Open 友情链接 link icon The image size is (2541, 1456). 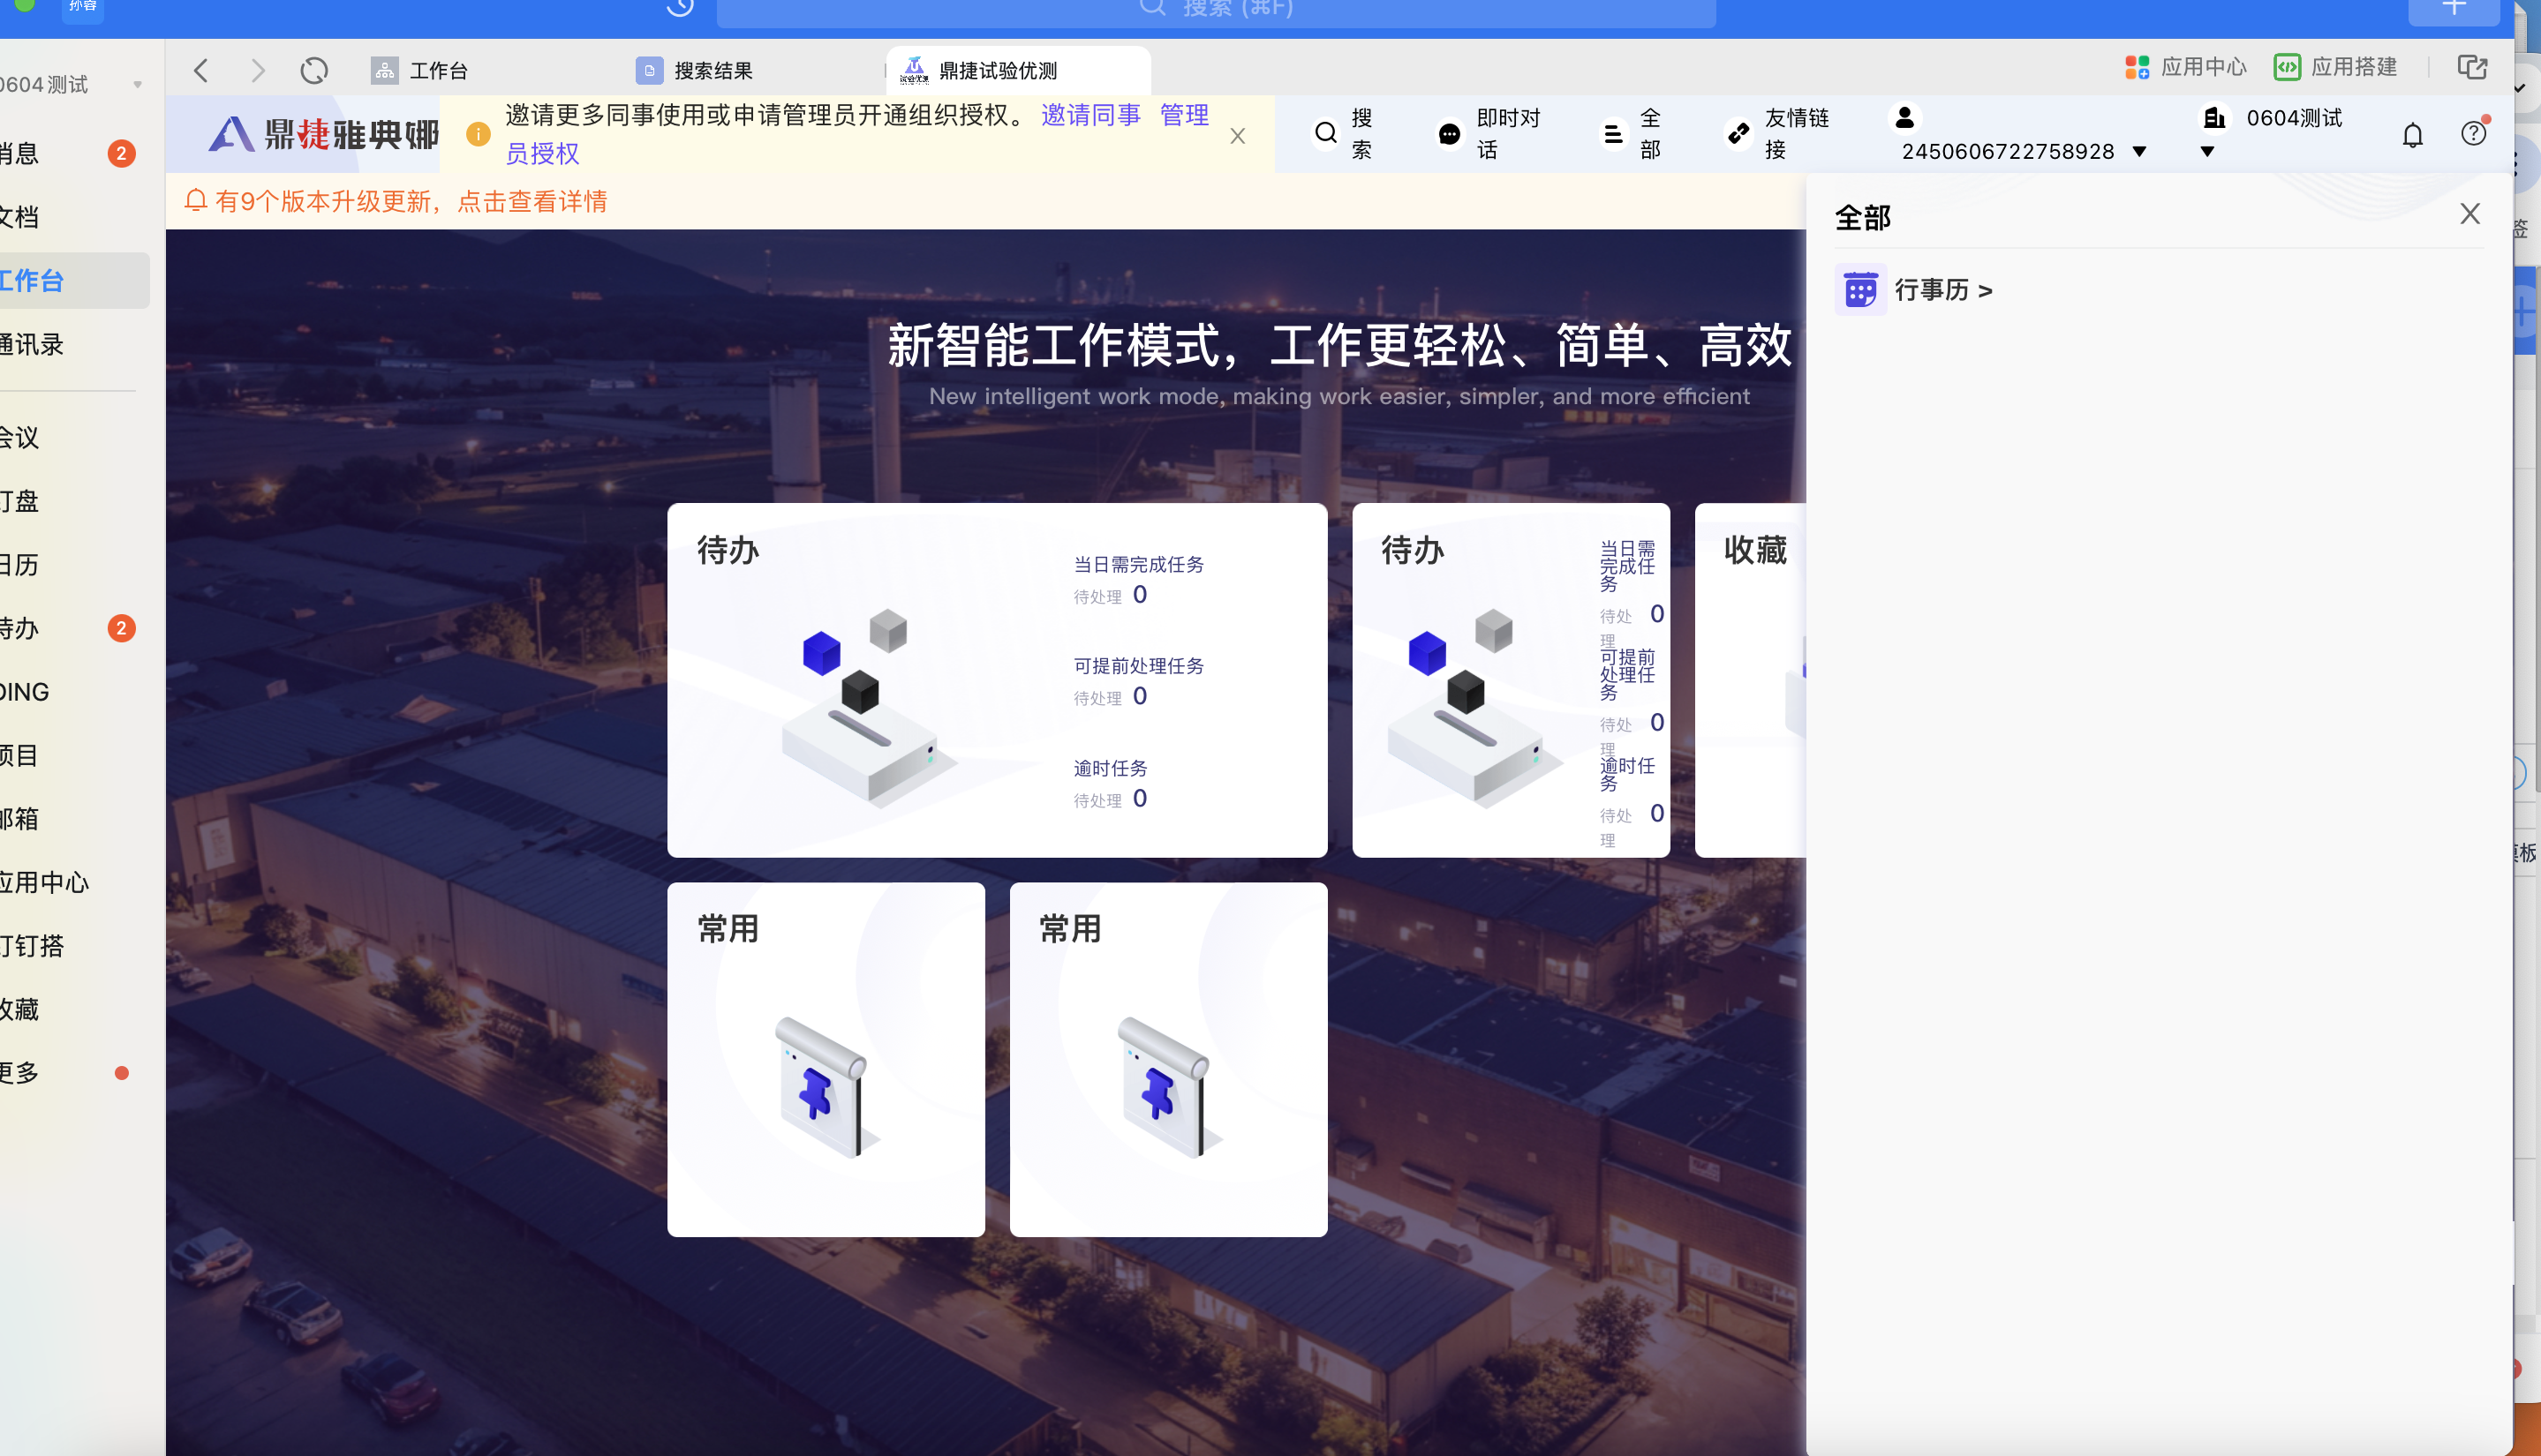(1738, 133)
